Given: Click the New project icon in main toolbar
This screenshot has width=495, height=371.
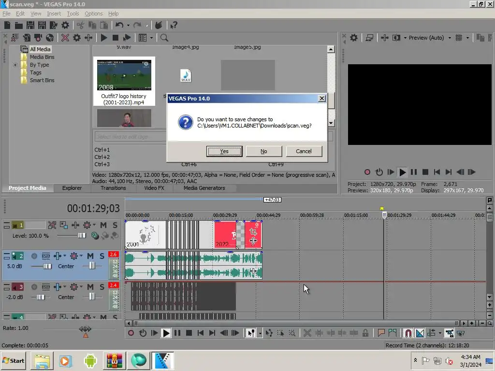Looking at the screenshot, I should point(7,25).
